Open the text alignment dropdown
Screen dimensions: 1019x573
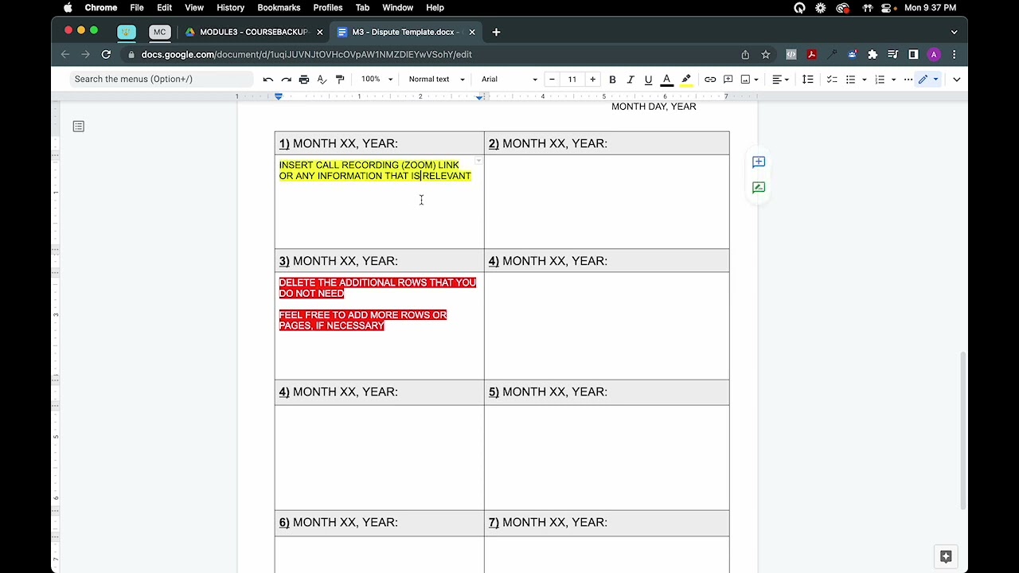pos(780,79)
